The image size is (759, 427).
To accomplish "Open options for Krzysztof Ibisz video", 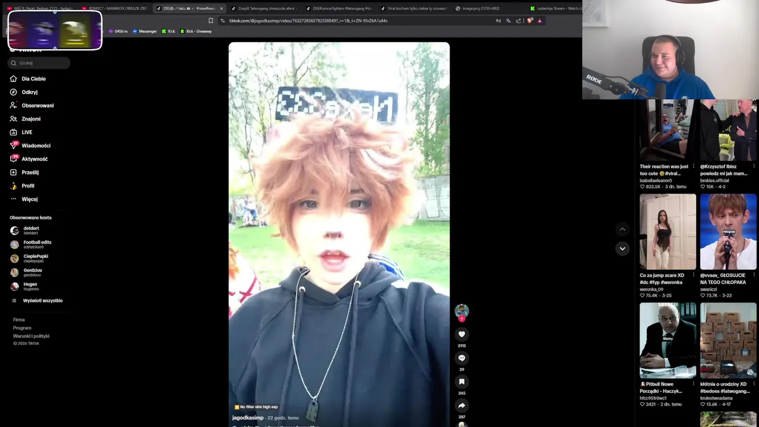I will [x=754, y=167].
